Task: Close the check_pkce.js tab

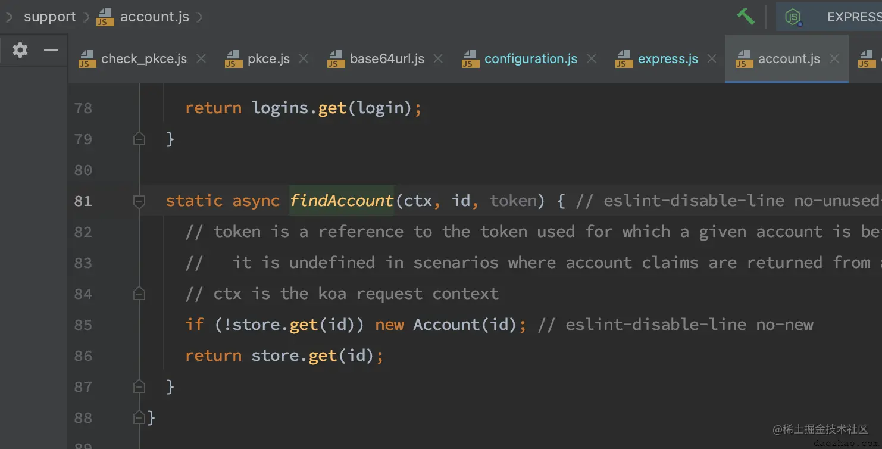Action: 201,58
